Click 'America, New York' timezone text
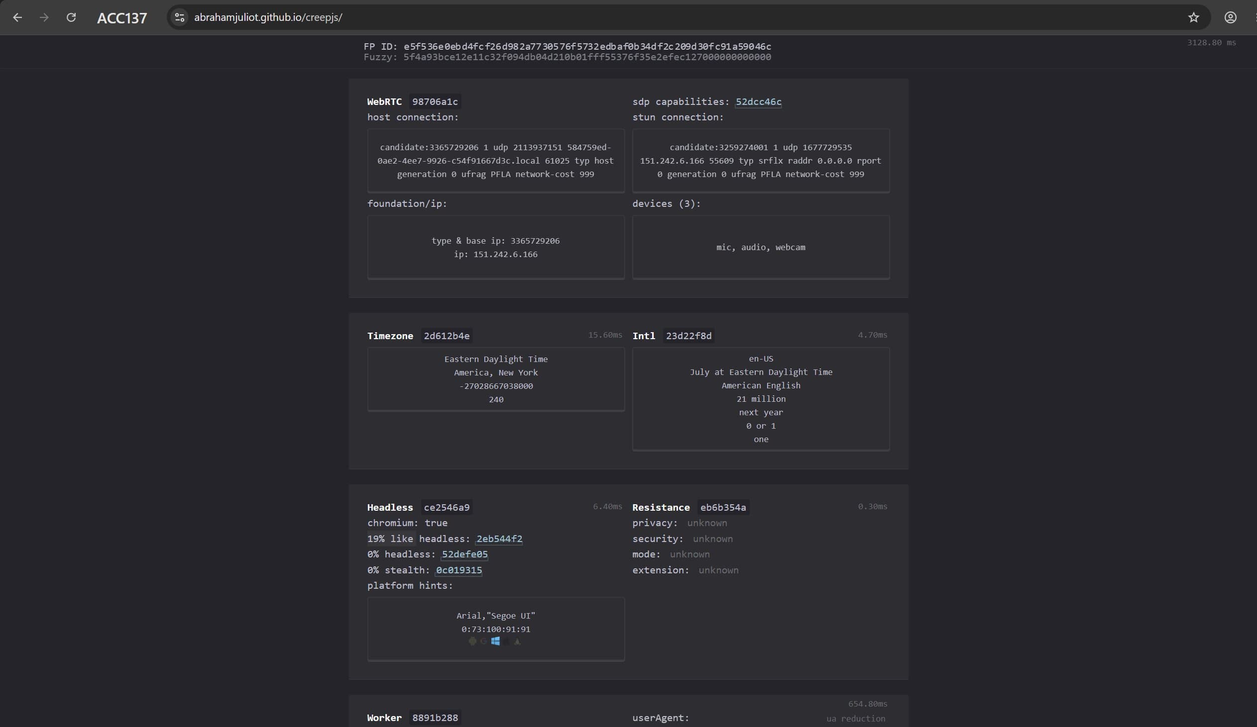Screen dimensions: 1257x727 coord(496,372)
